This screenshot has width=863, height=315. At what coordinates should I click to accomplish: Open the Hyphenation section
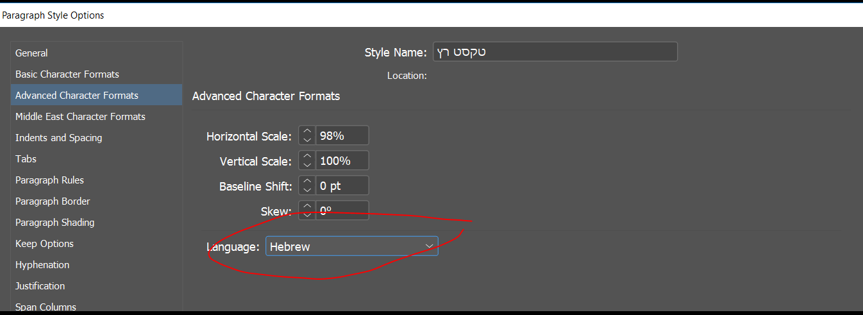coord(42,265)
